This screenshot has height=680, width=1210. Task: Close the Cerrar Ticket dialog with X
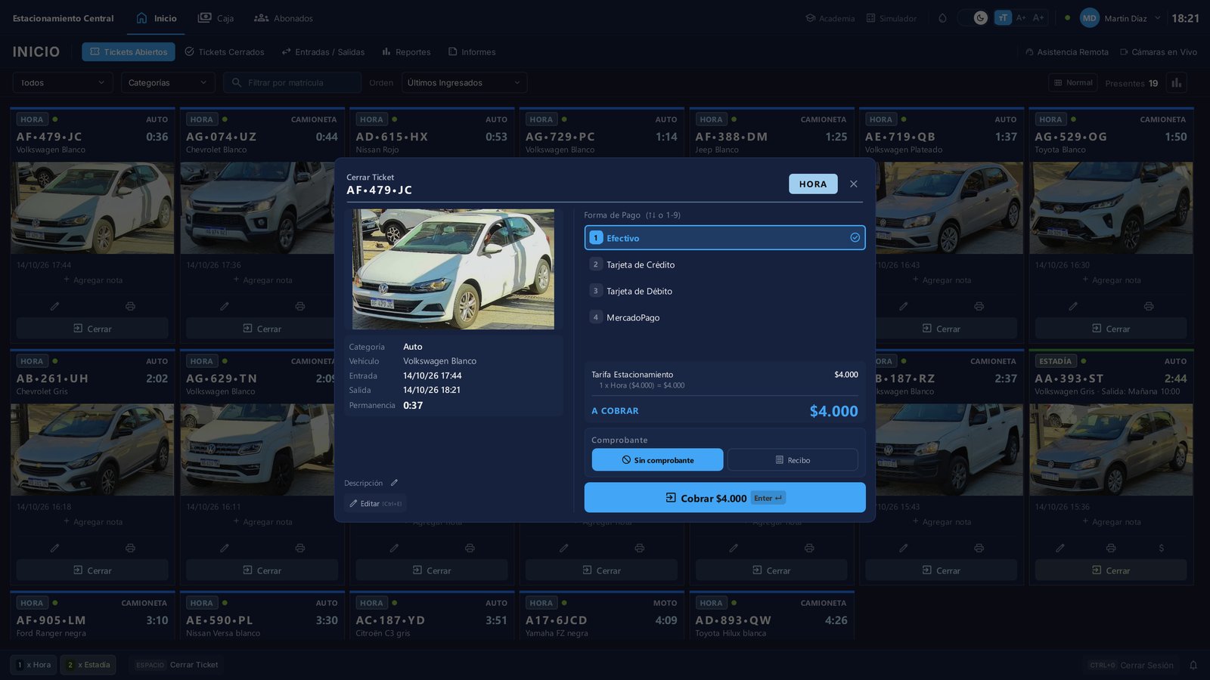853,184
